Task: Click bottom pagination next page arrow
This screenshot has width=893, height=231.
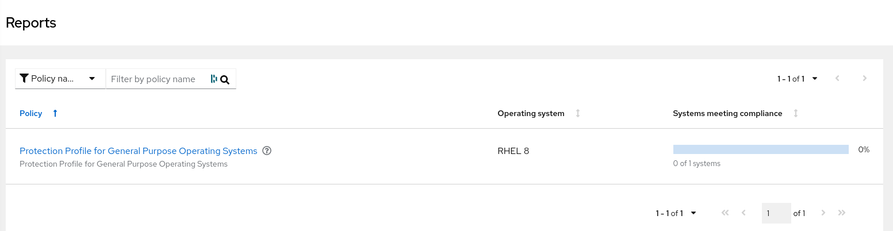Action: tap(823, 213)
